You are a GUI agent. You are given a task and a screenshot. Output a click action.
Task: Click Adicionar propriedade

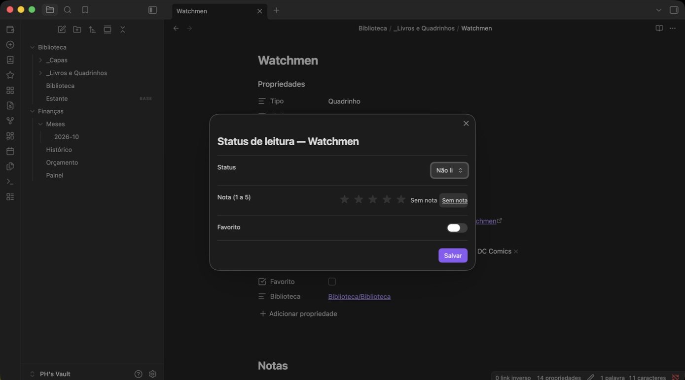click(298, 314)
